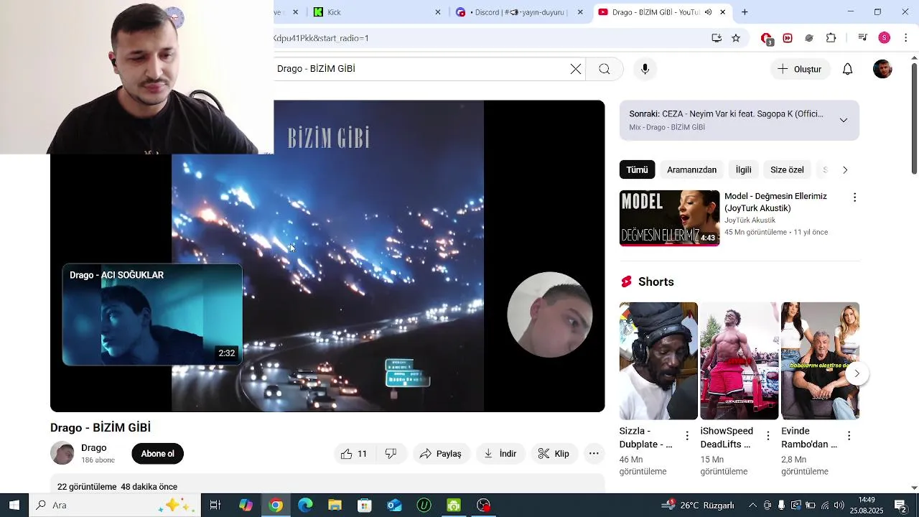919x517 pixels.
Task: Select the Drago - BİZİM GİBİ YouTube tab
Action: (653, 12)
